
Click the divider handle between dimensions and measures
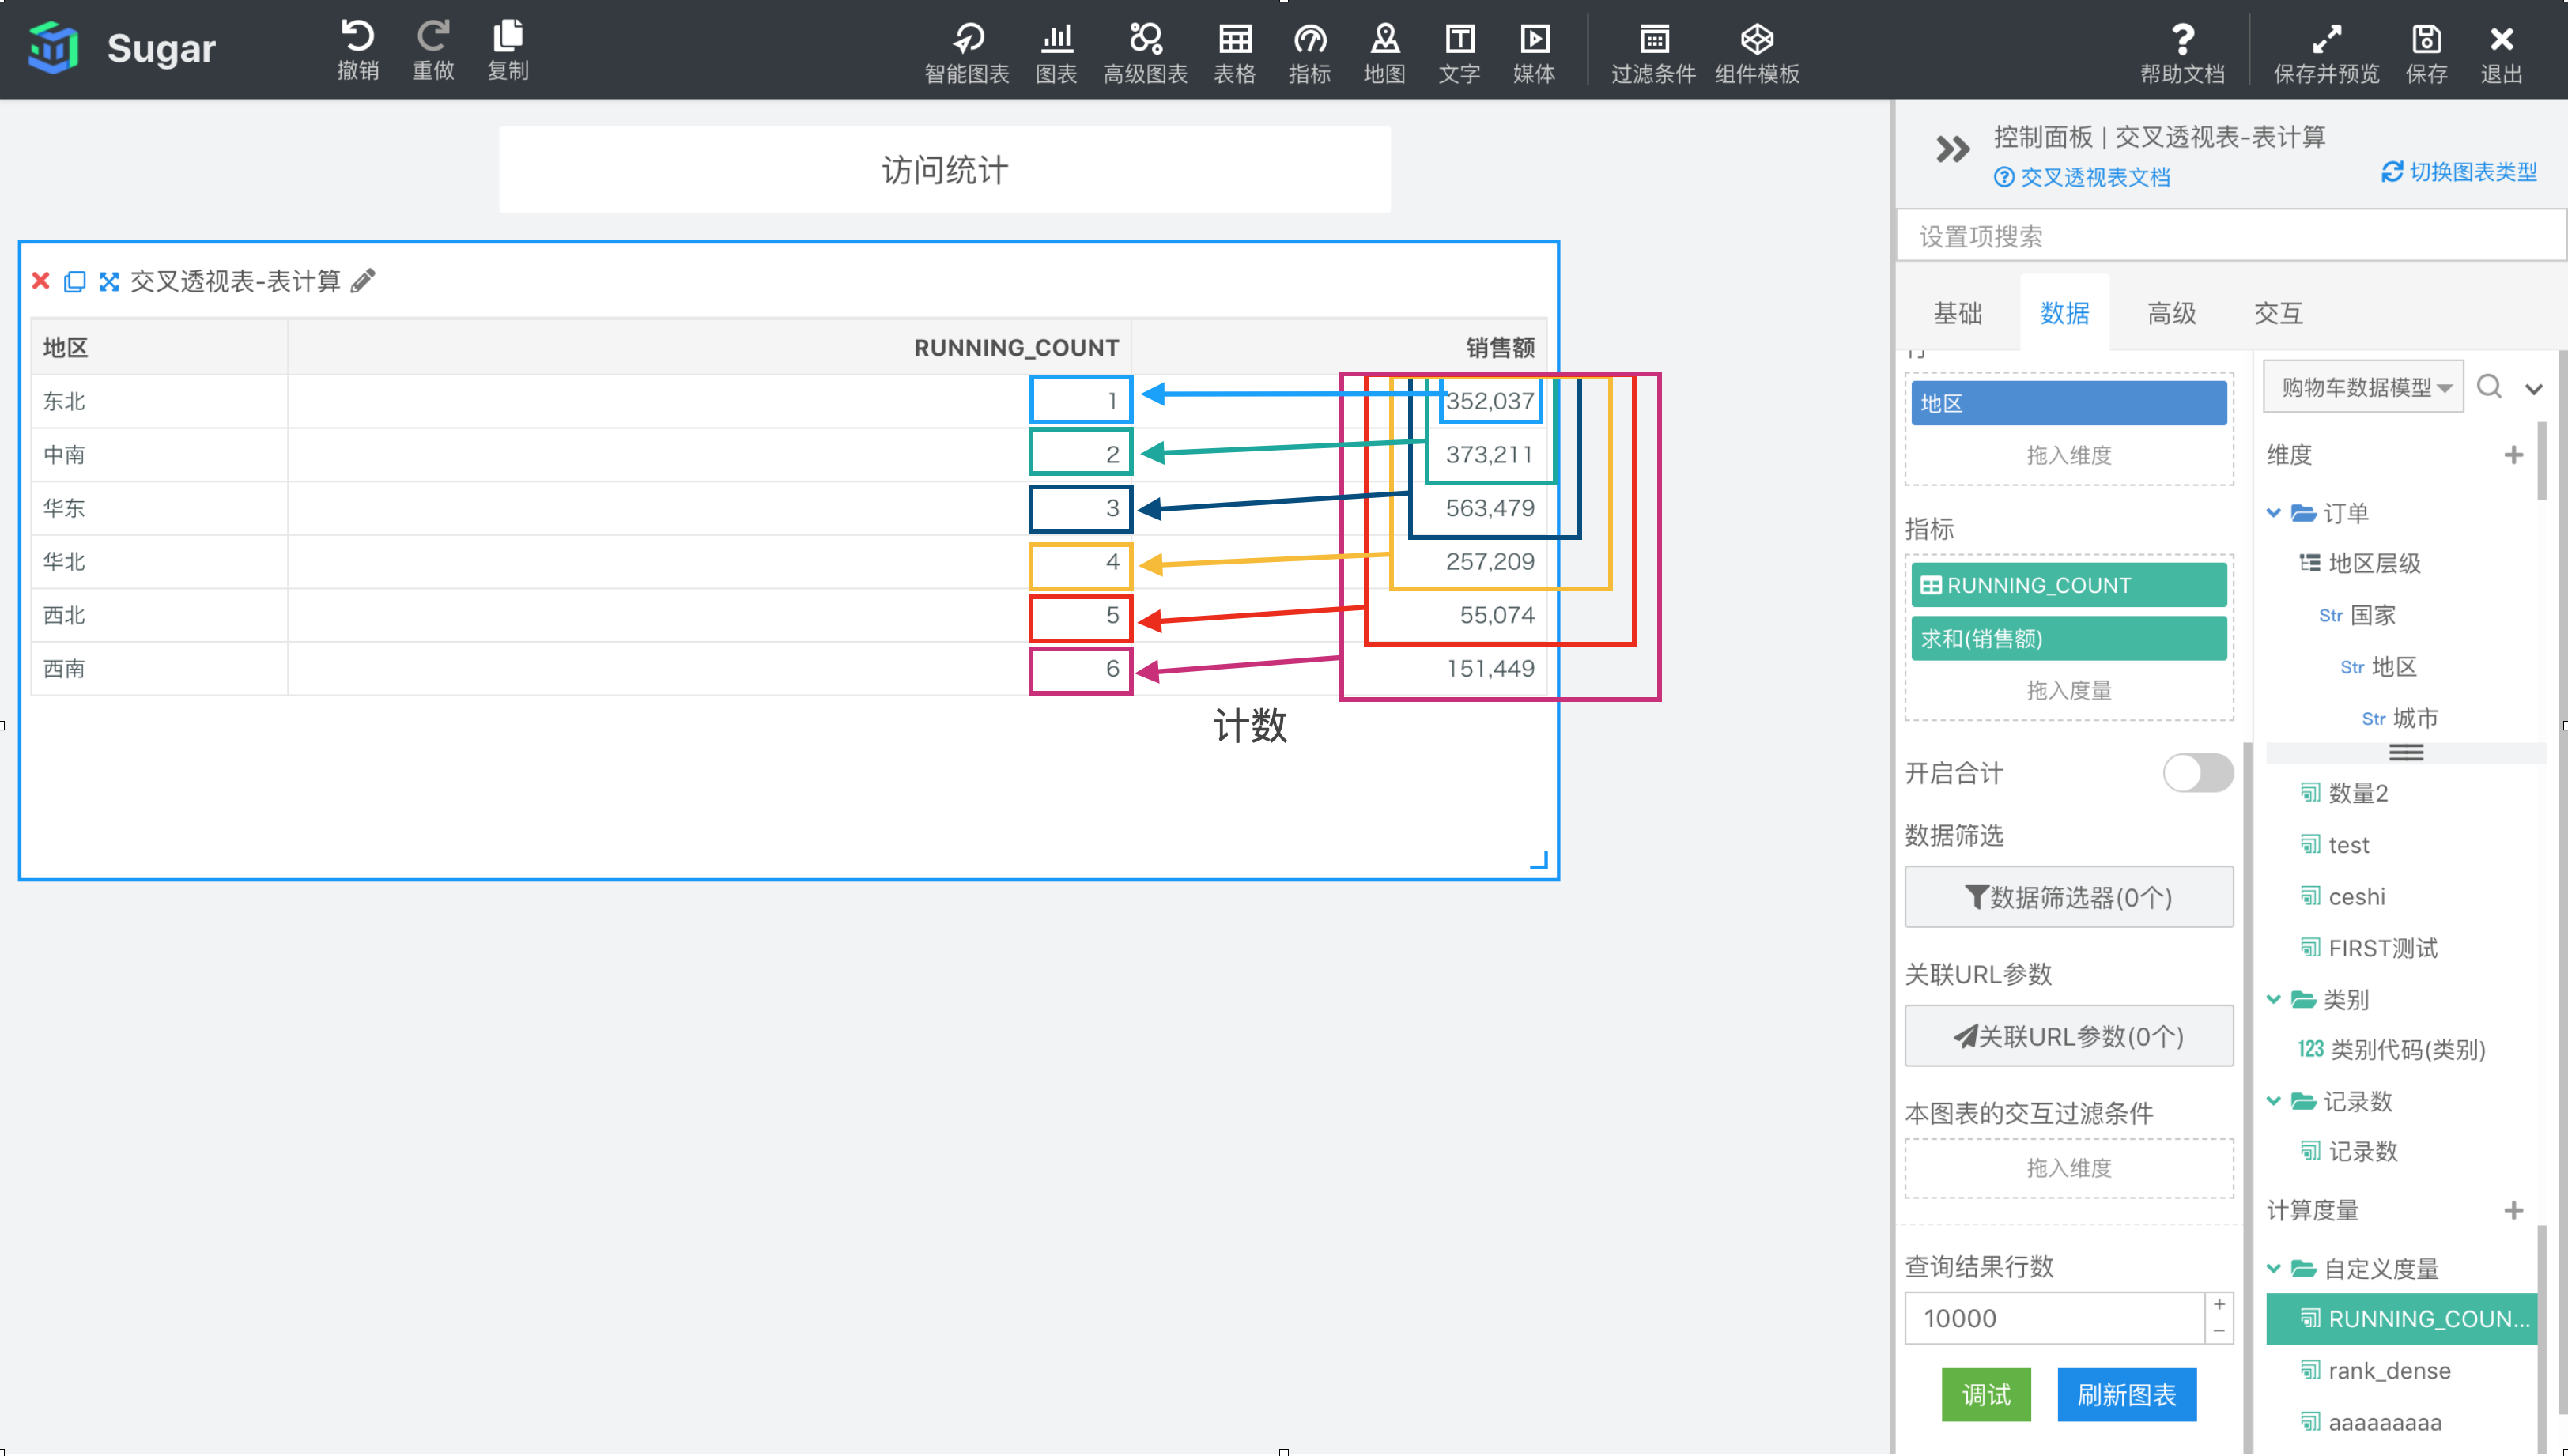[2406, 753]
